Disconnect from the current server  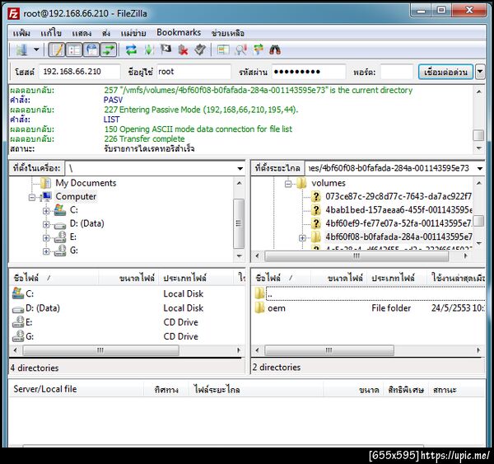pyautogui.click(x=183, y=49)
